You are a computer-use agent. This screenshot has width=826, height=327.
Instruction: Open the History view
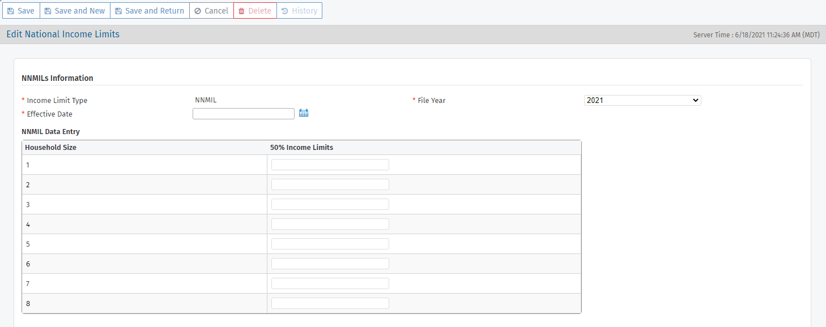pos(299,11)
